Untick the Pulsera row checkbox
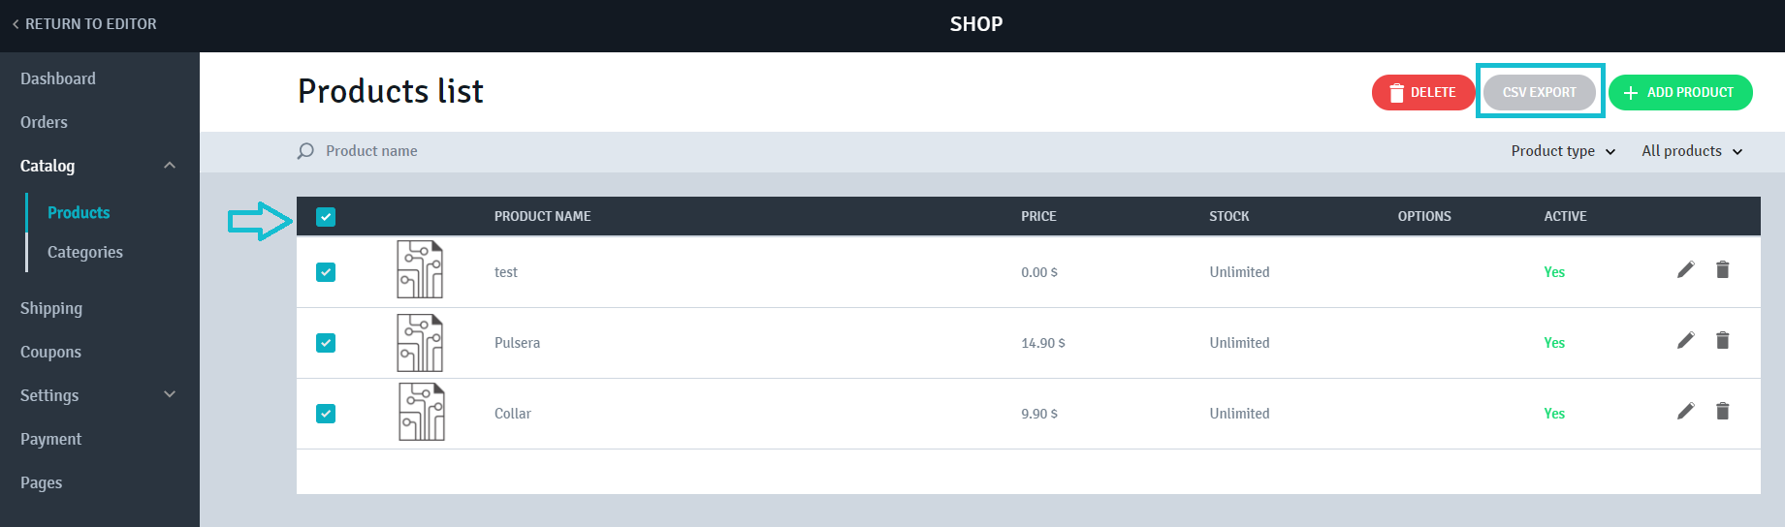 (x=326, y=343)
